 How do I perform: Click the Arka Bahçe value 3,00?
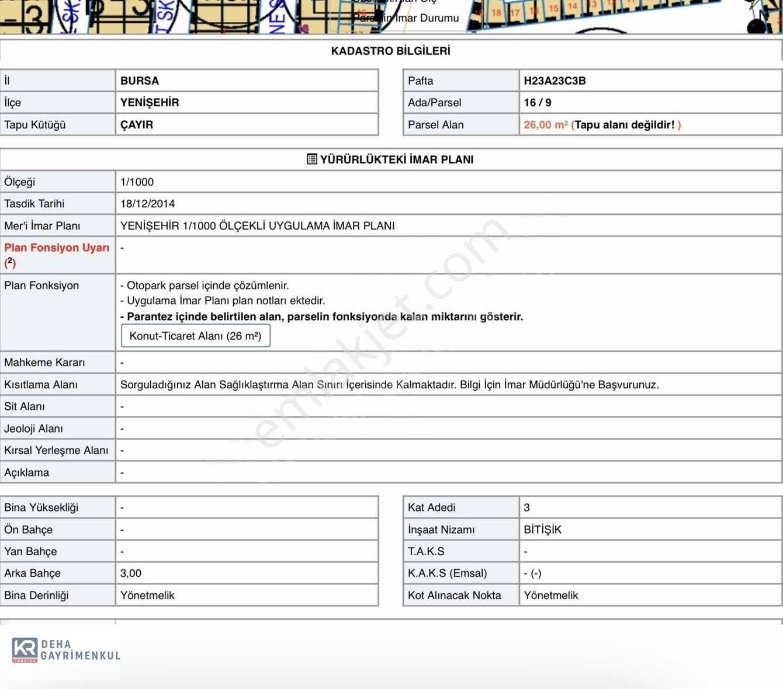tap(131, 573)
